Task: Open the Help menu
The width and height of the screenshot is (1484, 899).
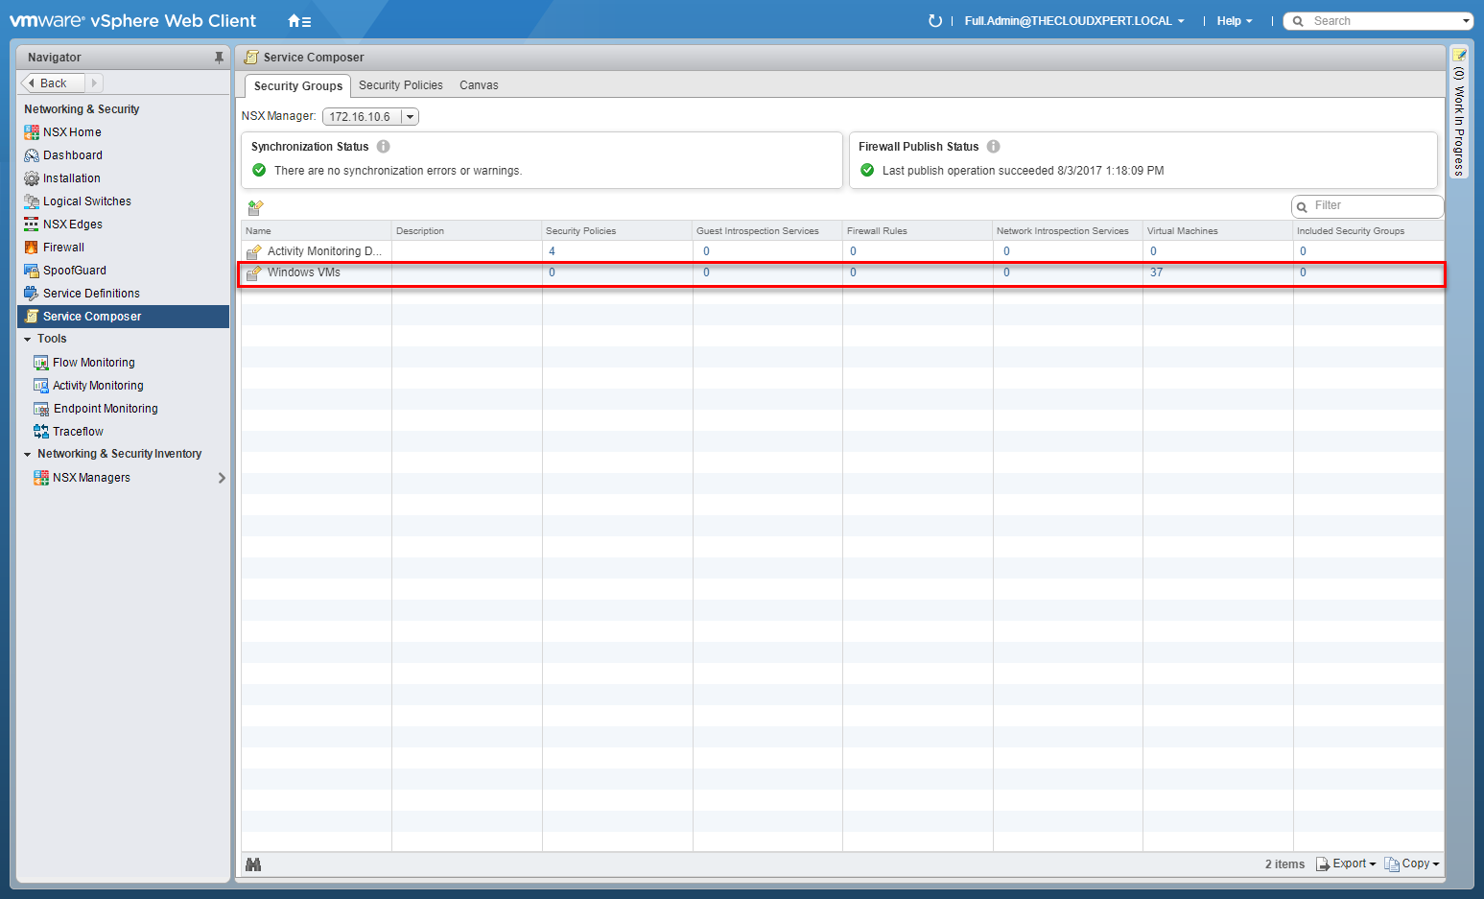Action: point(1234,21)
